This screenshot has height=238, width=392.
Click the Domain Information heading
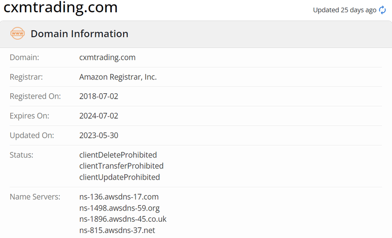[79, 34]
